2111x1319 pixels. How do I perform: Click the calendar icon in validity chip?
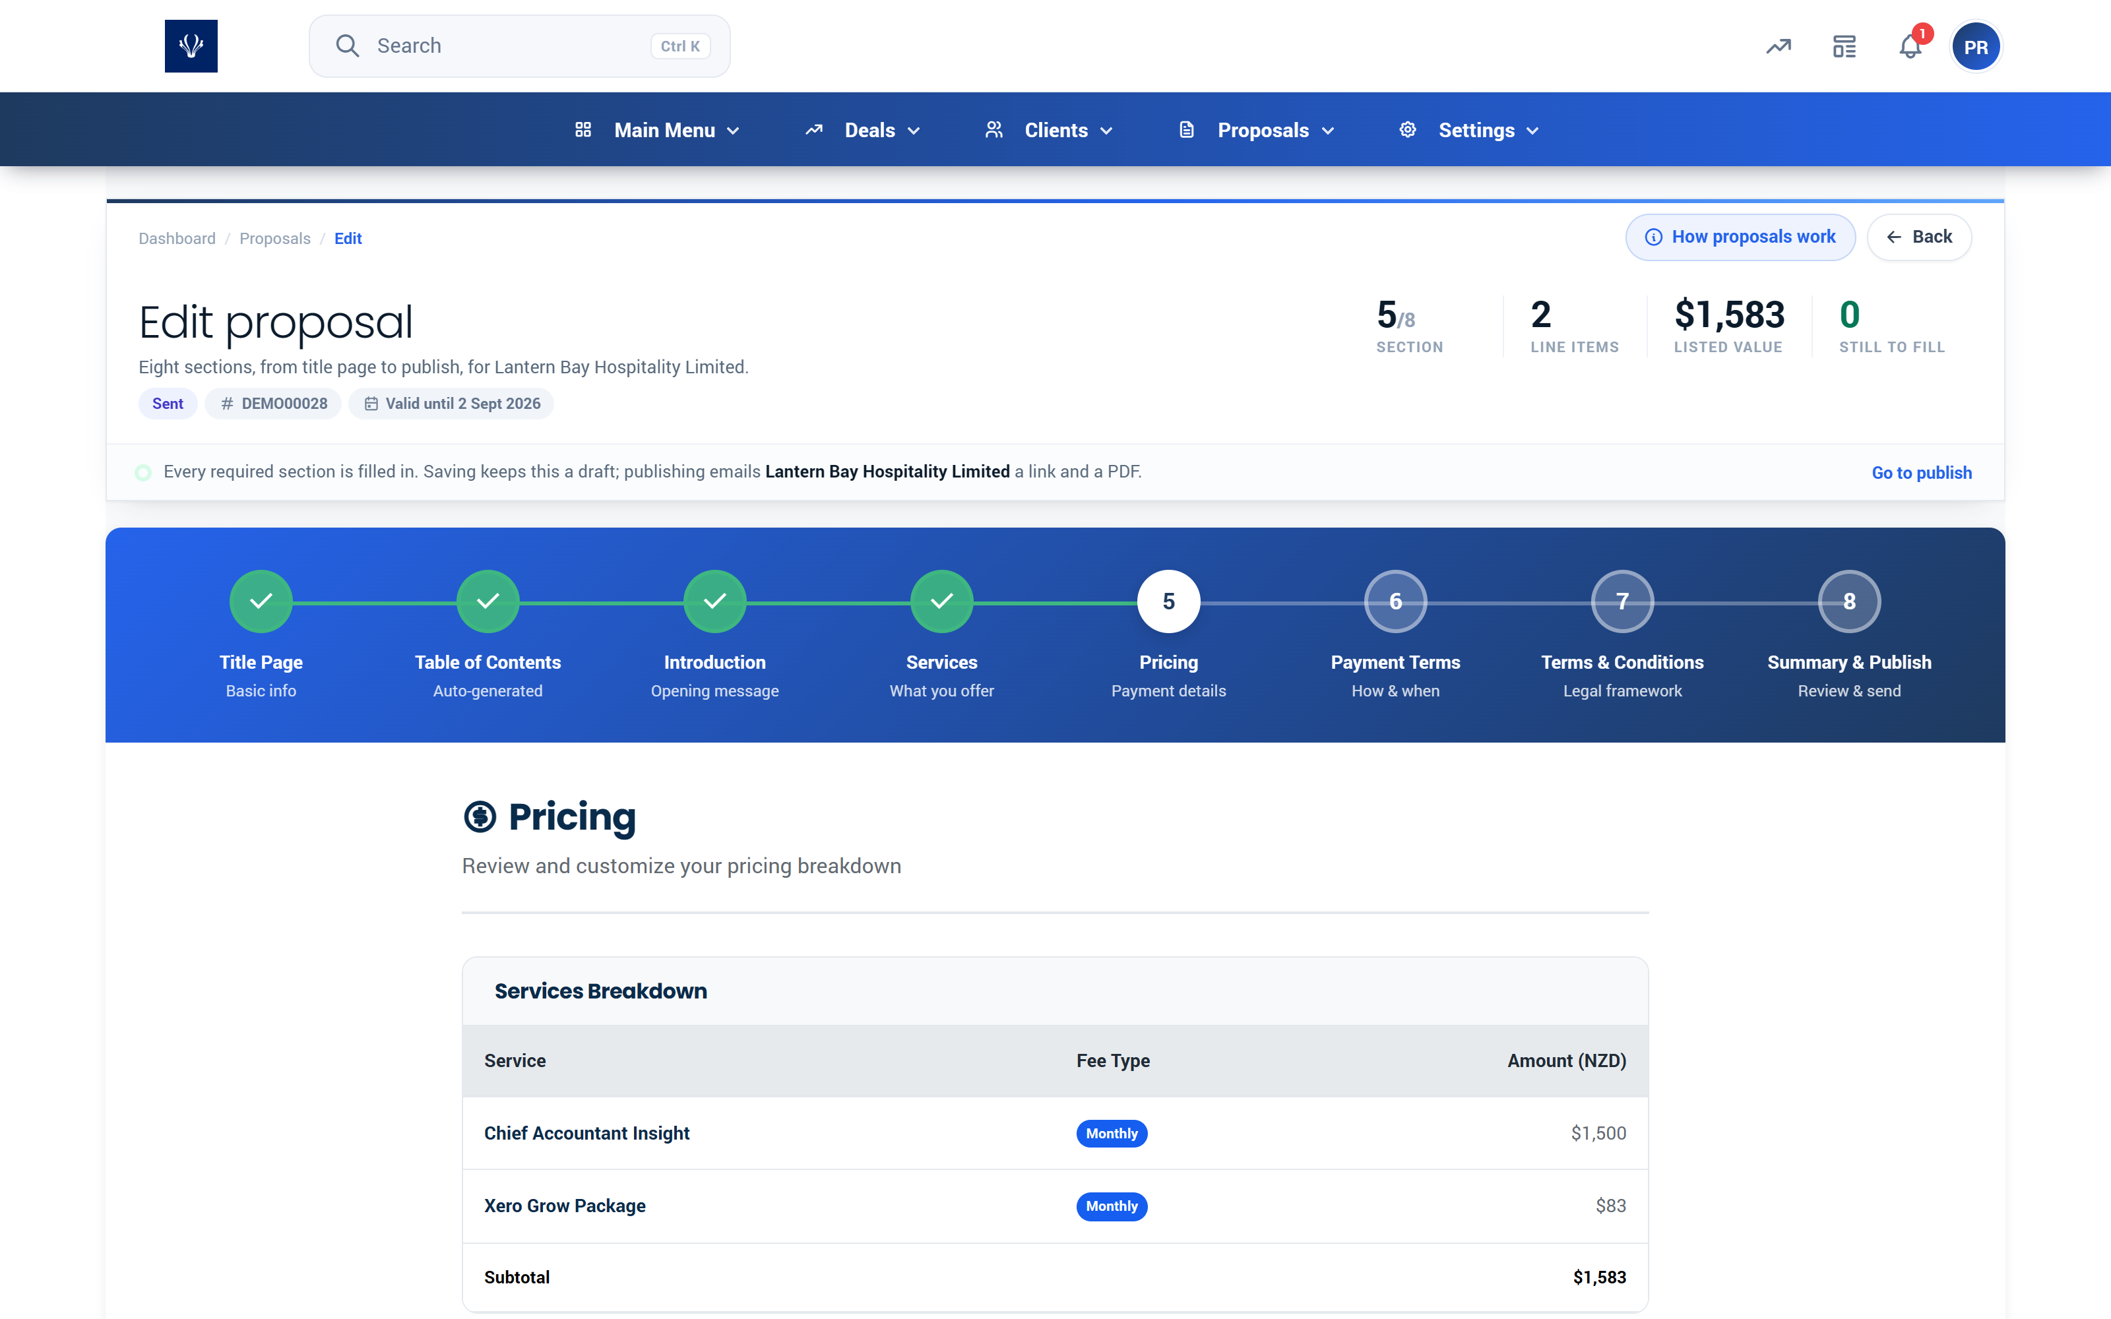(x=371, y=404)
